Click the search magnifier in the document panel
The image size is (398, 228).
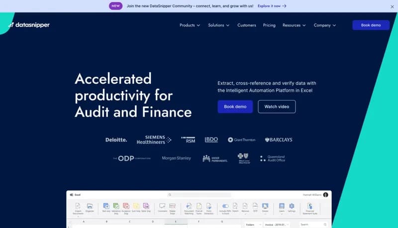[x=325, y=225]
